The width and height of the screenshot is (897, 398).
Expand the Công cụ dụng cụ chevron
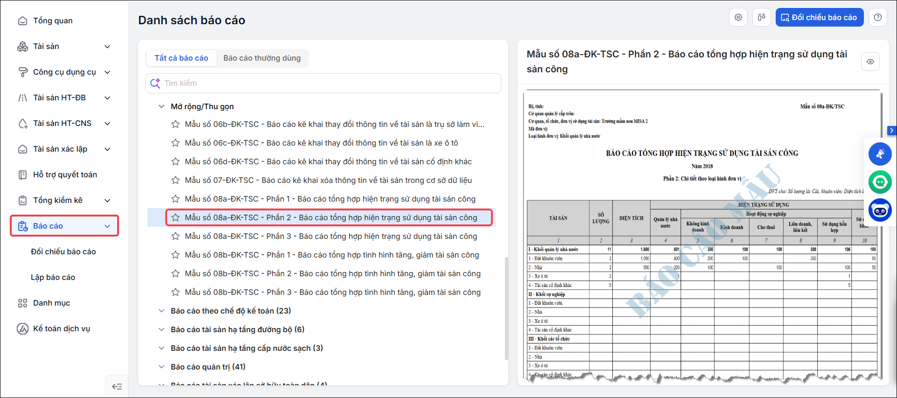(x=107, y=72)
